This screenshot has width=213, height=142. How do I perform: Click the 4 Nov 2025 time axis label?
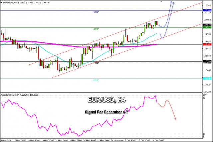coord(6,141)
